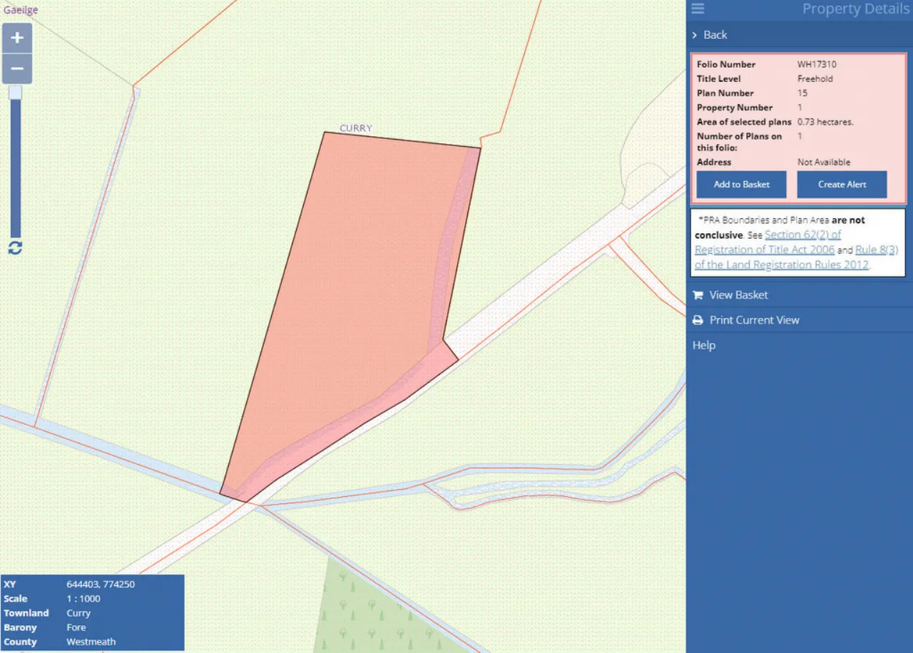Select the View Basket menu entry
This screenshot has height=653, width=913.
(x=738, y=294)
